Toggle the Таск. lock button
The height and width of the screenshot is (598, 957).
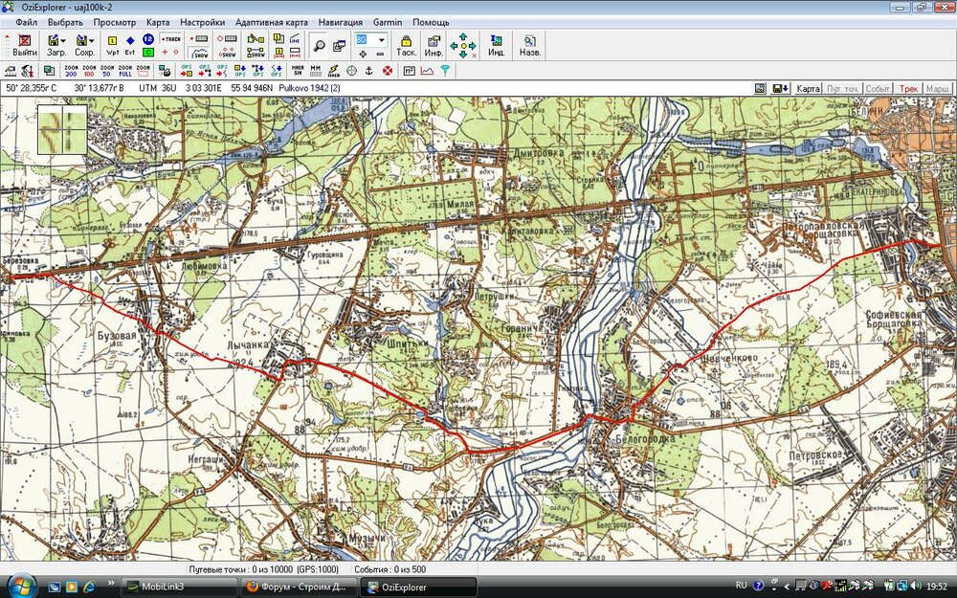pyautogui.click(x=406, y=45)
